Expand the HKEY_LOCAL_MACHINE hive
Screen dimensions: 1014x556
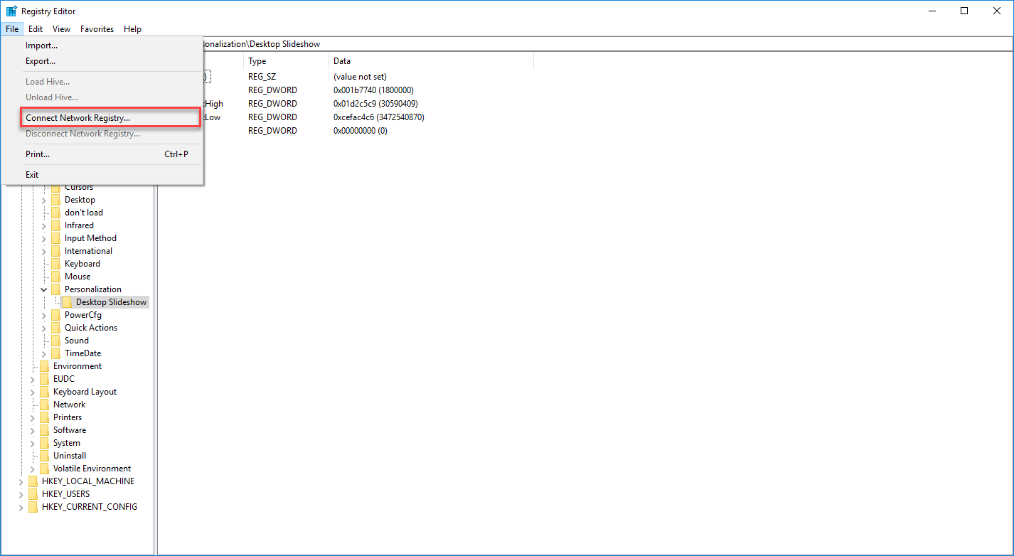[x=21, y=481]
